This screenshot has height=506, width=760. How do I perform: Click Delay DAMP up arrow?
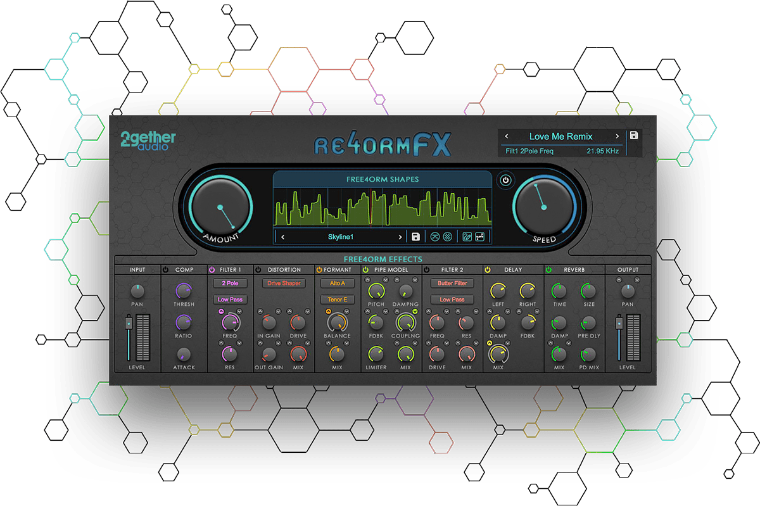(x=489, y=312)
